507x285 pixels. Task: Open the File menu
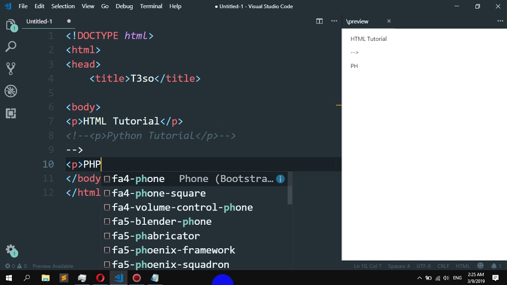23,6
